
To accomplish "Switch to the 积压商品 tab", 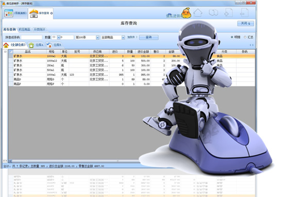I will point(24,29).
